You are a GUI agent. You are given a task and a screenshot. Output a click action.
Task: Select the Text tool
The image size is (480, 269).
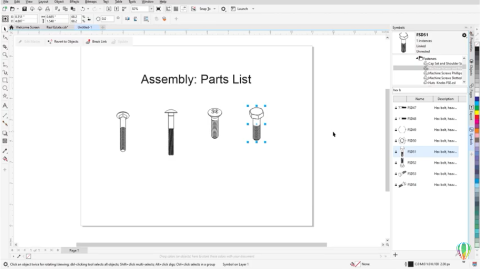coord(5,106)
